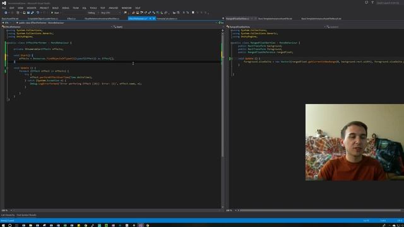404x227 pixels.
Task: Collapse the Update() method in left editor
Action: tap(7, 68)
